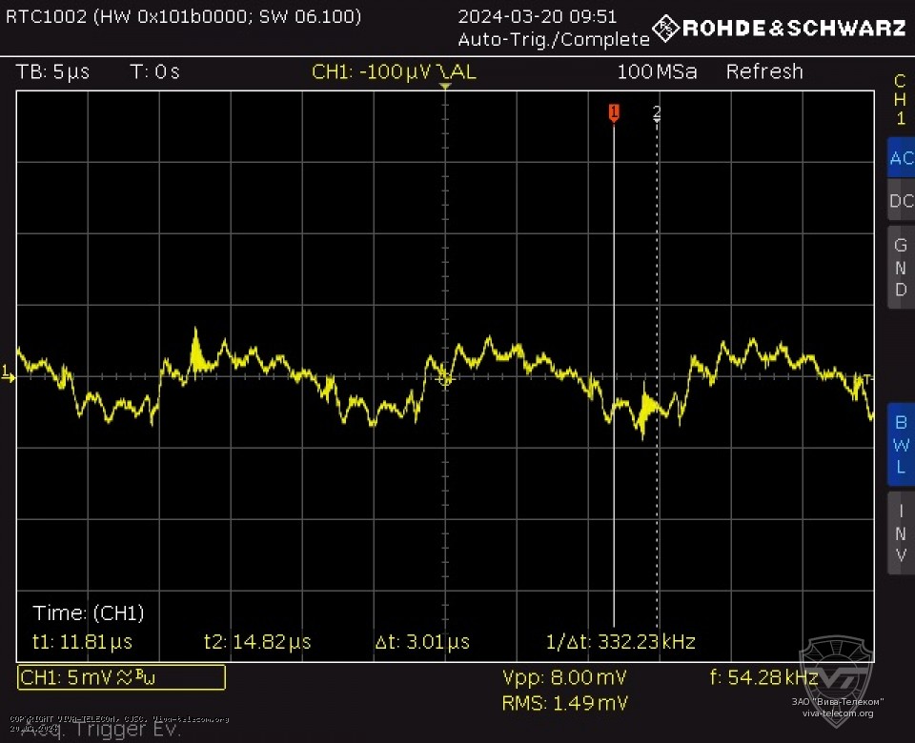Click the cursor 2 marker flag

pos(657,113)
